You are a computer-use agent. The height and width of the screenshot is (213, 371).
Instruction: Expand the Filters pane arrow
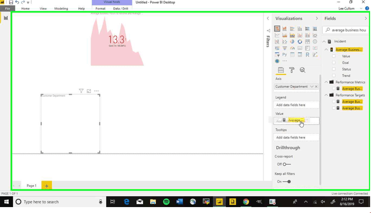point(268,18)
